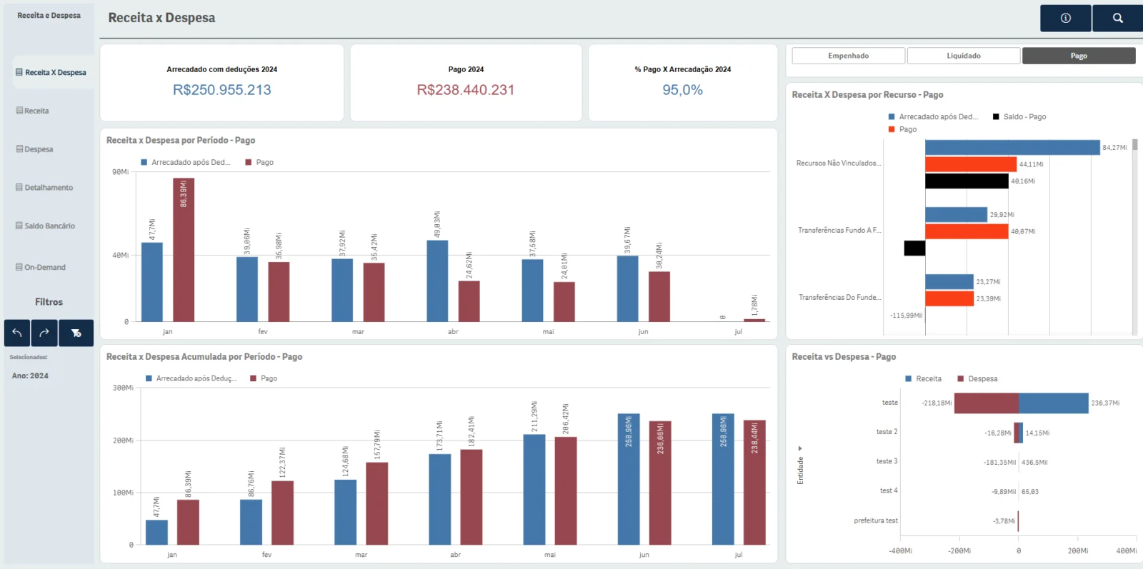Image resolution: width=1143 pixels, height=569 pixels.
Task: Clear all filters with the funnel icon
Action: [x=76, y=333]
